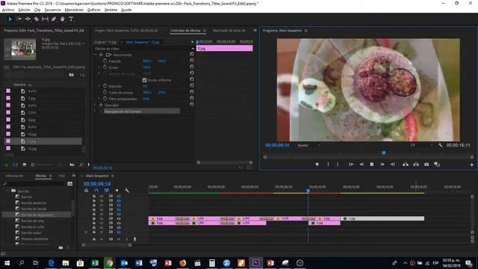Click the Program monitor playhead scrubber
The height and width of the screenshot is (269, 478).
click(x=384, y=152)
